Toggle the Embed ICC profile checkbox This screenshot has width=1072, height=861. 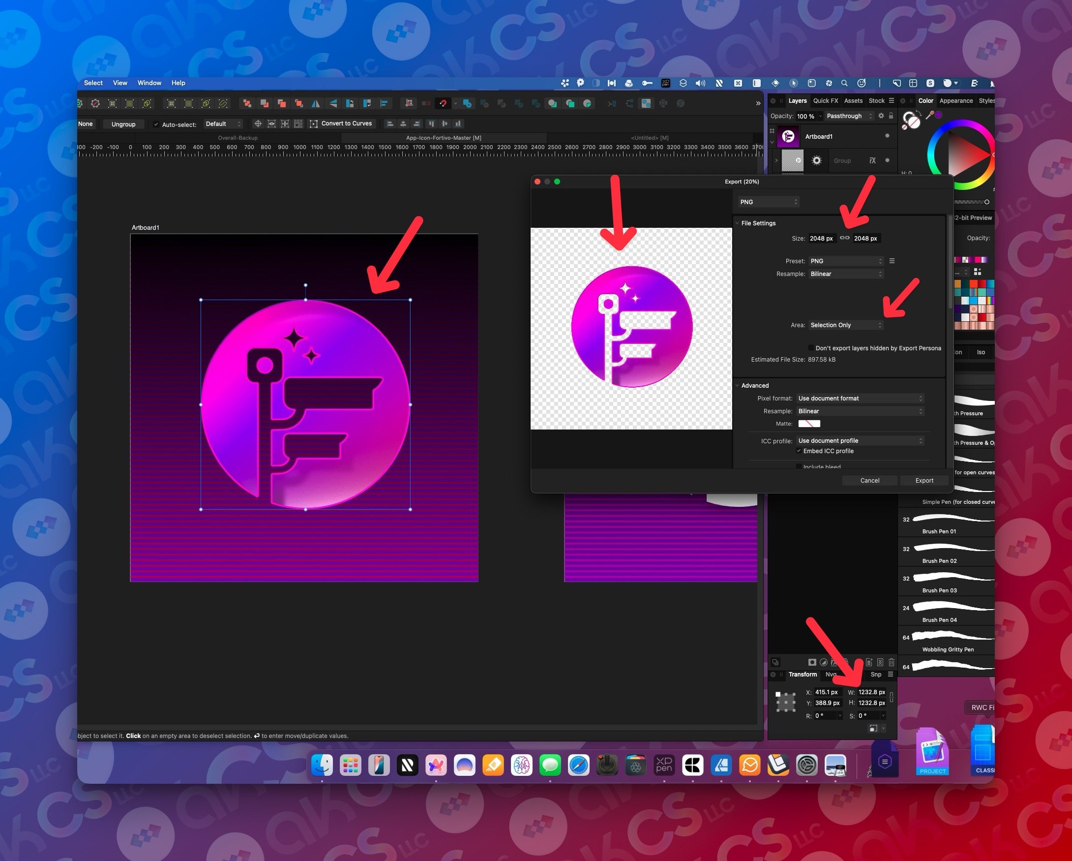point(799,451)
